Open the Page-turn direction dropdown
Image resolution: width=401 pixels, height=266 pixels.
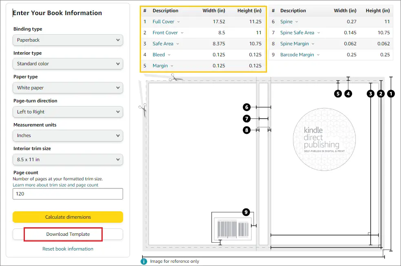[68, 112]
